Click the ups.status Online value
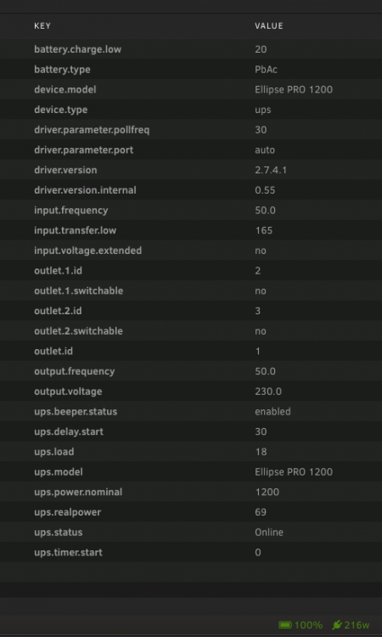 (269, 533)
